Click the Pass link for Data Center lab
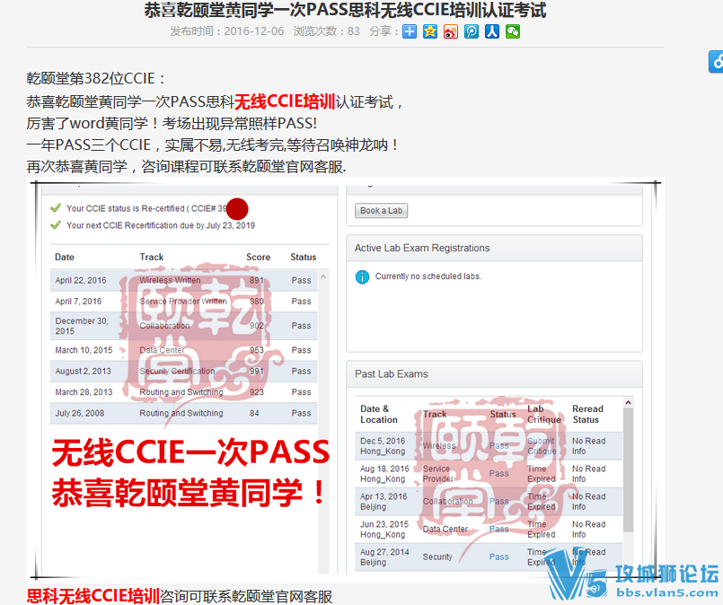This screenshot has width=723, height=605. coord(498,529)
